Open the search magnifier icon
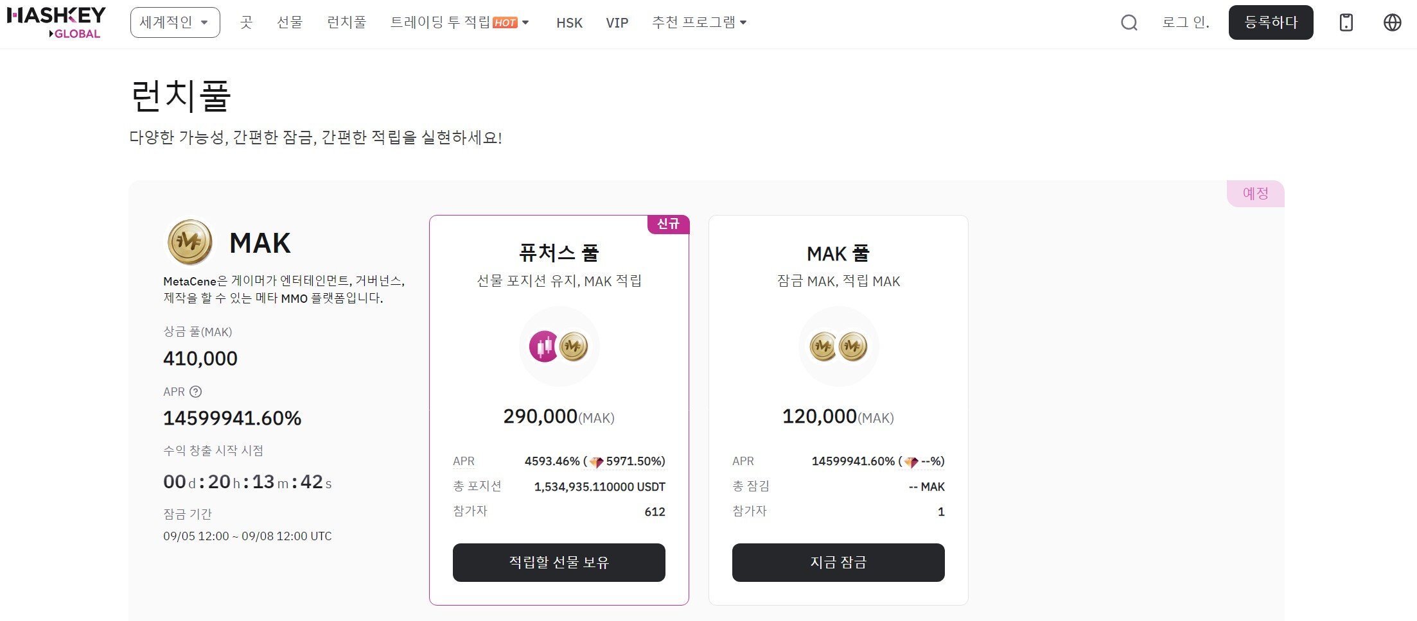This screenshot has height=621, width=1417. pos(1129,22)
